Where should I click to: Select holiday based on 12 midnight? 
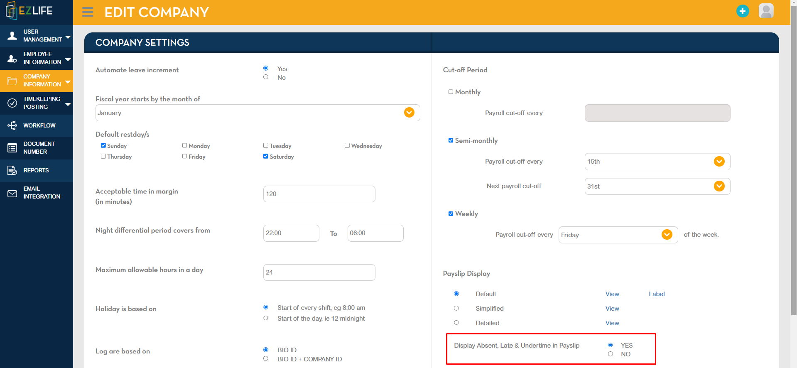(266, 318)
